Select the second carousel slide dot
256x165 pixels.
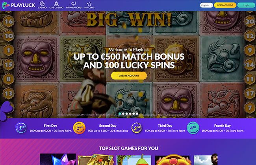[x=123, y=113]
